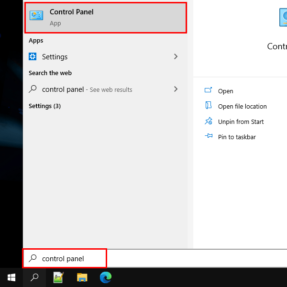The image size is (287, 287).
Task: Launch Microsoft Edge from the taskbar
Action: click(106, 277)
